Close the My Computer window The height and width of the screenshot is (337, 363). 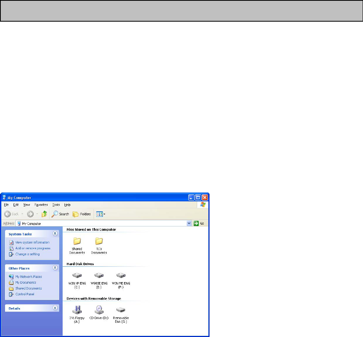pos(205,197)
